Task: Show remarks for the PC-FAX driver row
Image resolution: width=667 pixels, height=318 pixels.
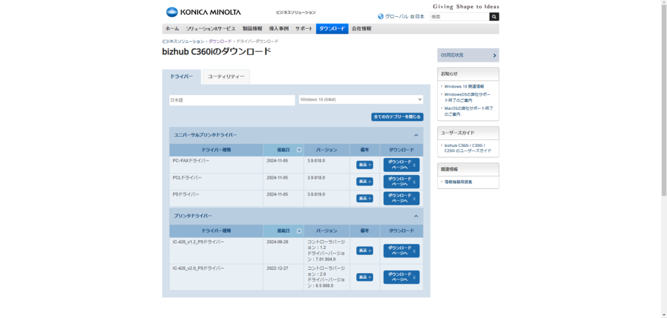Action: click(x=365, y=165)
